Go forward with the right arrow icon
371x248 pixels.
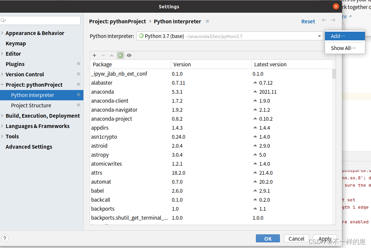333,20
